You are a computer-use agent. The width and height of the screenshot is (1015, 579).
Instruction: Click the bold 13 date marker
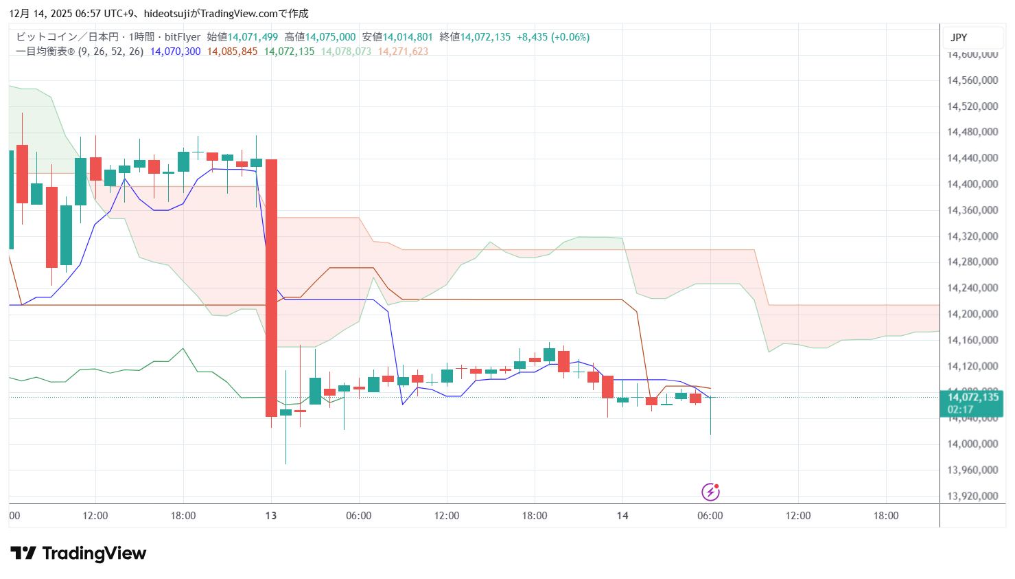click(x=271, y=516)
